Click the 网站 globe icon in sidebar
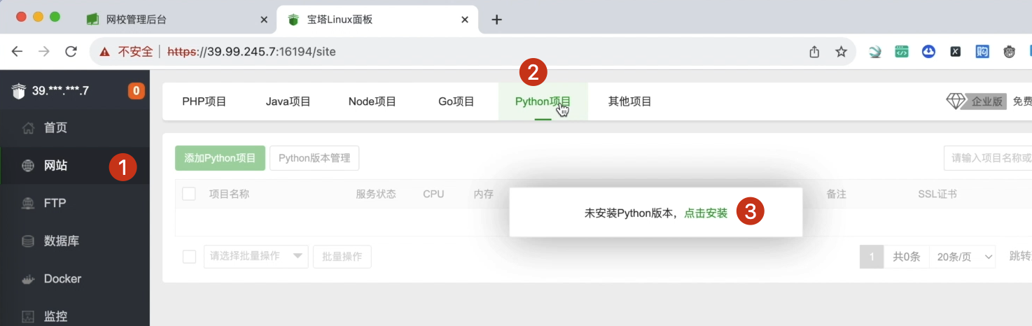The width and height of the screenshot is (1032, 326). click(28, 166)
